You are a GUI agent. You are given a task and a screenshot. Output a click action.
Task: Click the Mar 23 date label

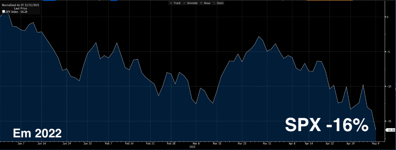[x=242, y=143]
